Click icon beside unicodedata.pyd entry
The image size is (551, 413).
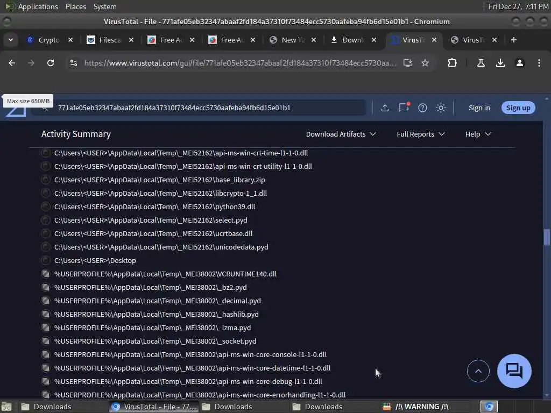pos(45,247)
